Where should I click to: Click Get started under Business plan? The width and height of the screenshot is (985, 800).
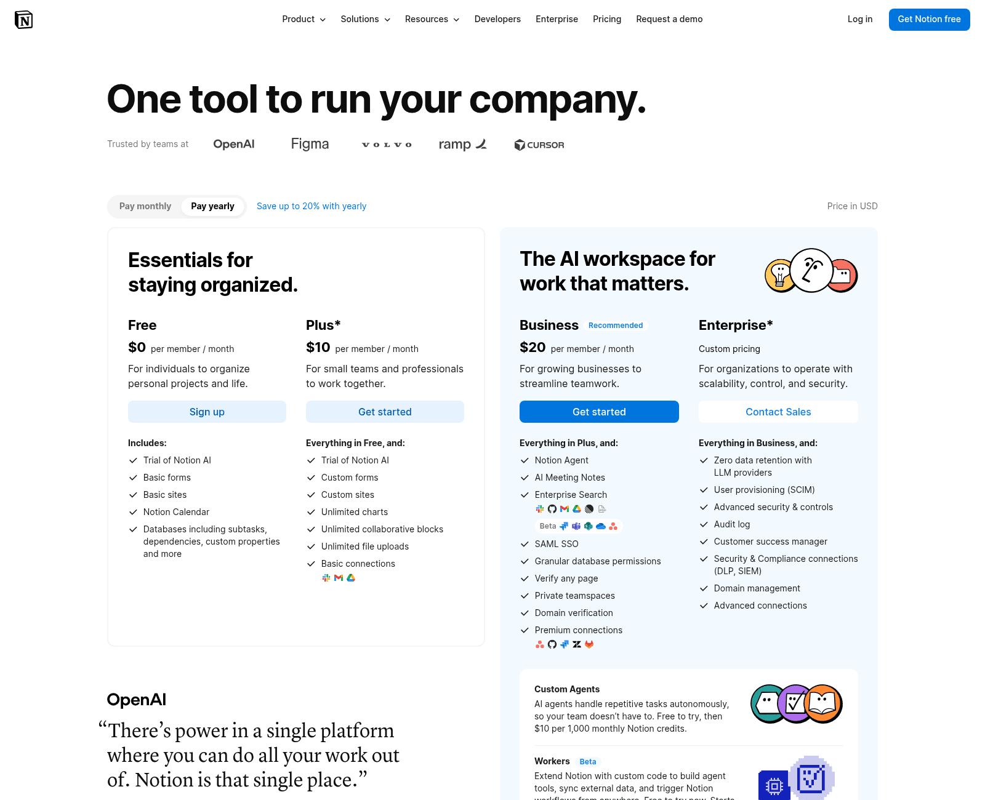(599, 412)
